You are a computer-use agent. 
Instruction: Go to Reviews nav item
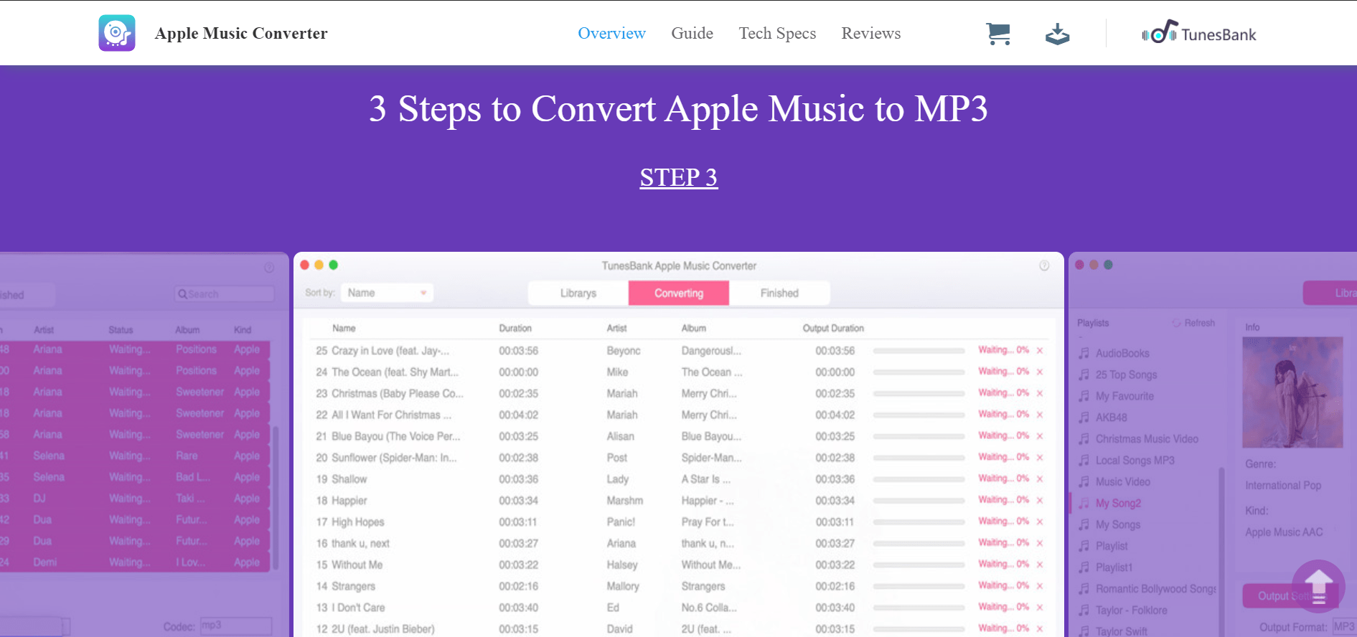(x=870, y=33)
